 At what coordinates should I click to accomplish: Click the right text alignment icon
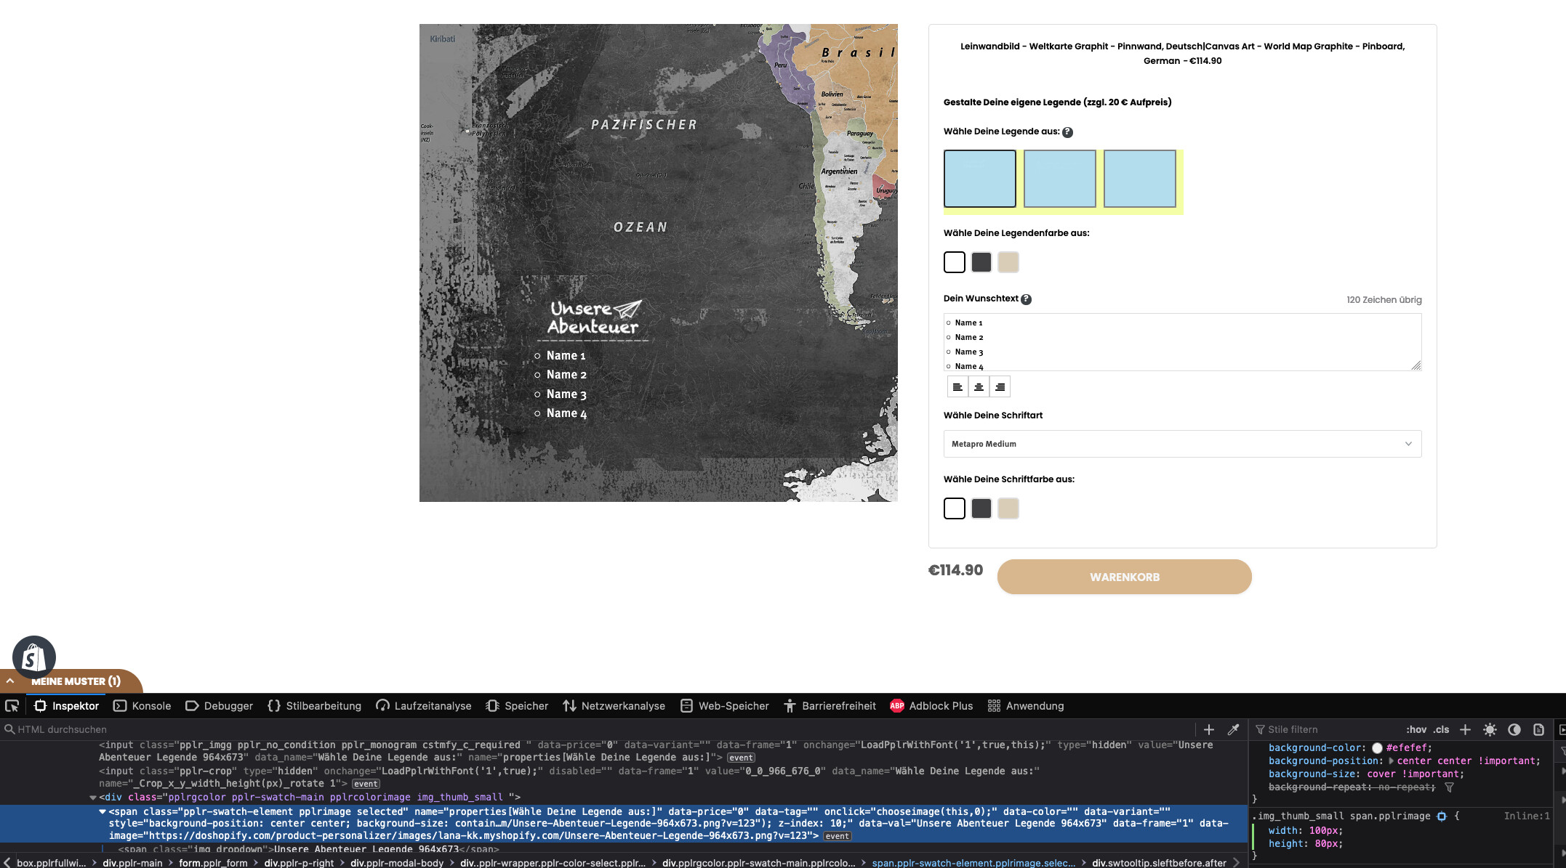point(1000,386)
